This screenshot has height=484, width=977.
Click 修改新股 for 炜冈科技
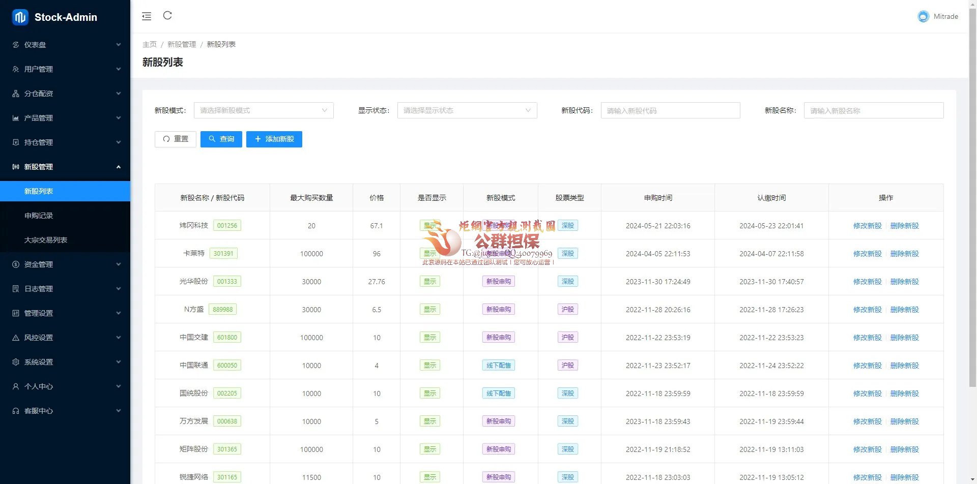click(x=867, y=226)
